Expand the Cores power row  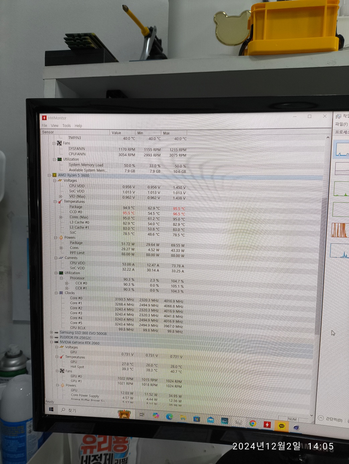(x=61, y=248)
